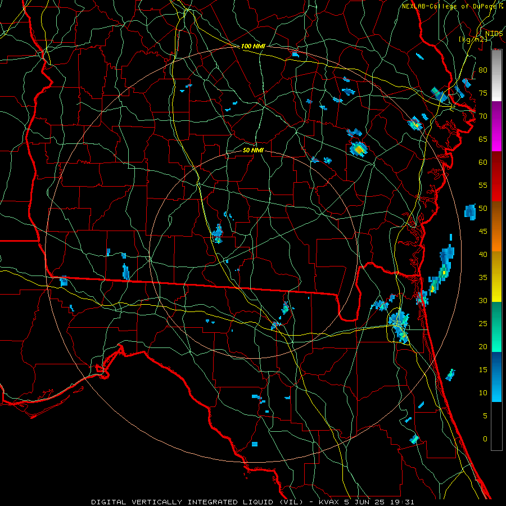
Task: Select the white-gray top segment of VIL color bar
Action: click(x=496, y=75)
